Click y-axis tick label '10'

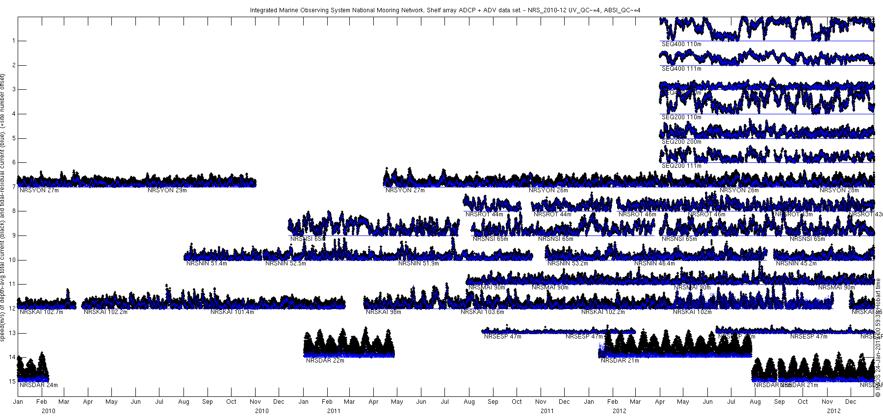point(13,260)
